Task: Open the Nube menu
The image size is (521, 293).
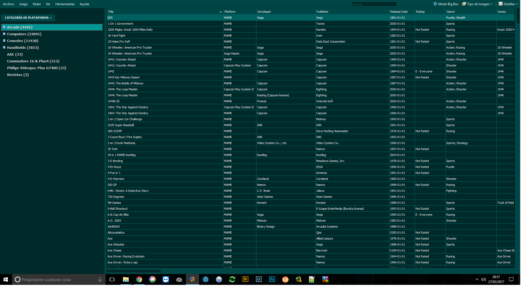Action: pyautogui.click(x=37, y=4)
